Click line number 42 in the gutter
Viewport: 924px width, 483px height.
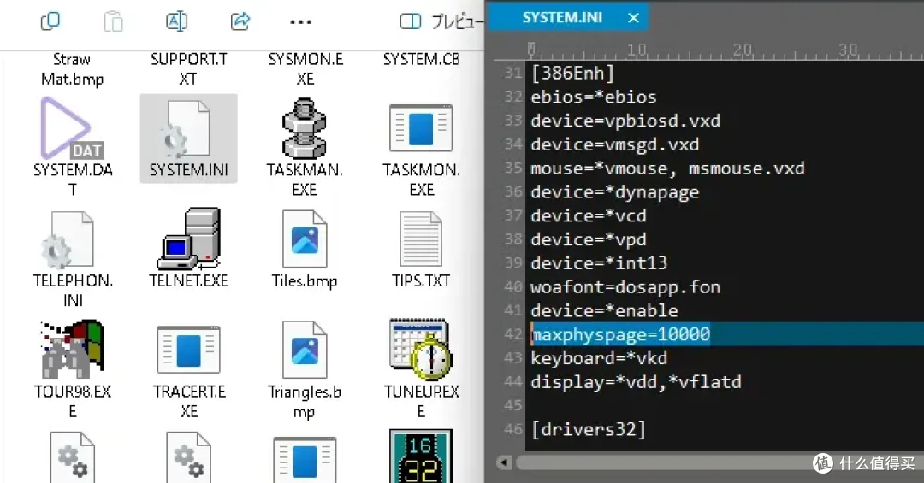513,334
